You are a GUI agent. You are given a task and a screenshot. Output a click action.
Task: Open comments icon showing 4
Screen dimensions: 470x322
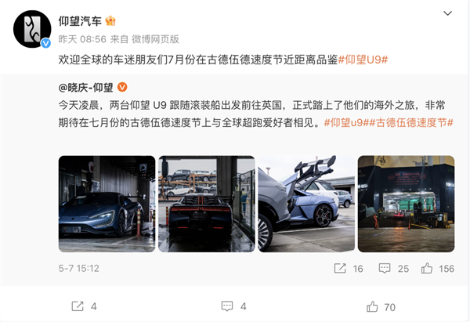tap(227, 306)
